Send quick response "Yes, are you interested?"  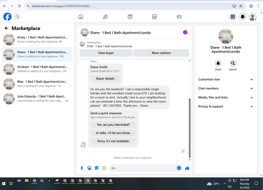click(x=113, y=125)
